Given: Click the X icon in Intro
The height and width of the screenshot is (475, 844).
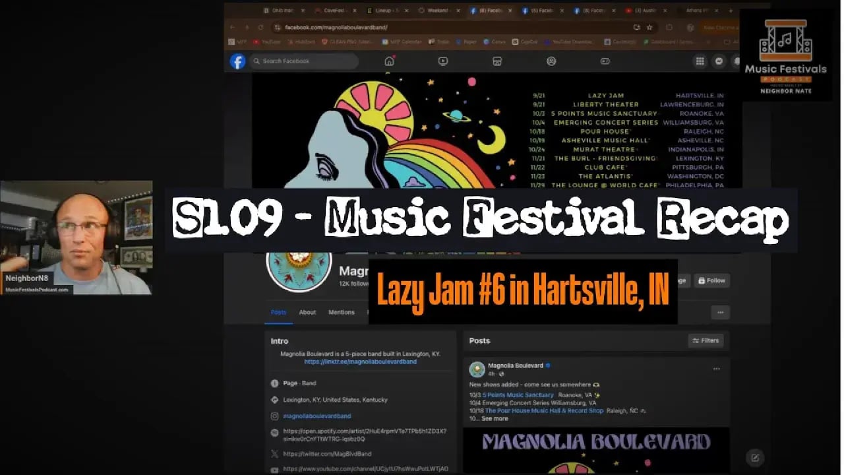Looking at the screenshot, I should click(x=275, y=454).
